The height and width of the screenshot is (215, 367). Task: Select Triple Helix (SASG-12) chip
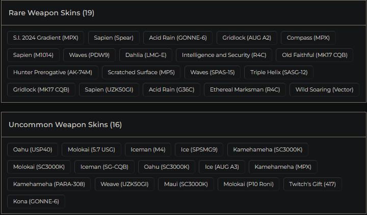(279, 72)
